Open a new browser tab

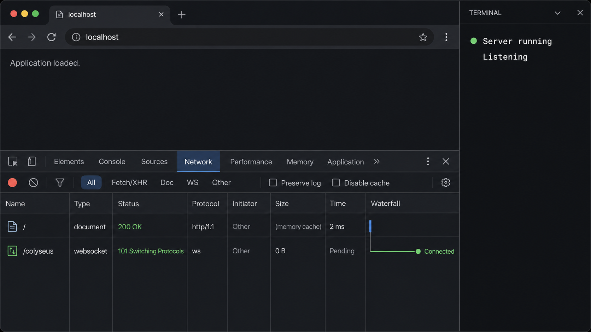(x=182, y=14)
